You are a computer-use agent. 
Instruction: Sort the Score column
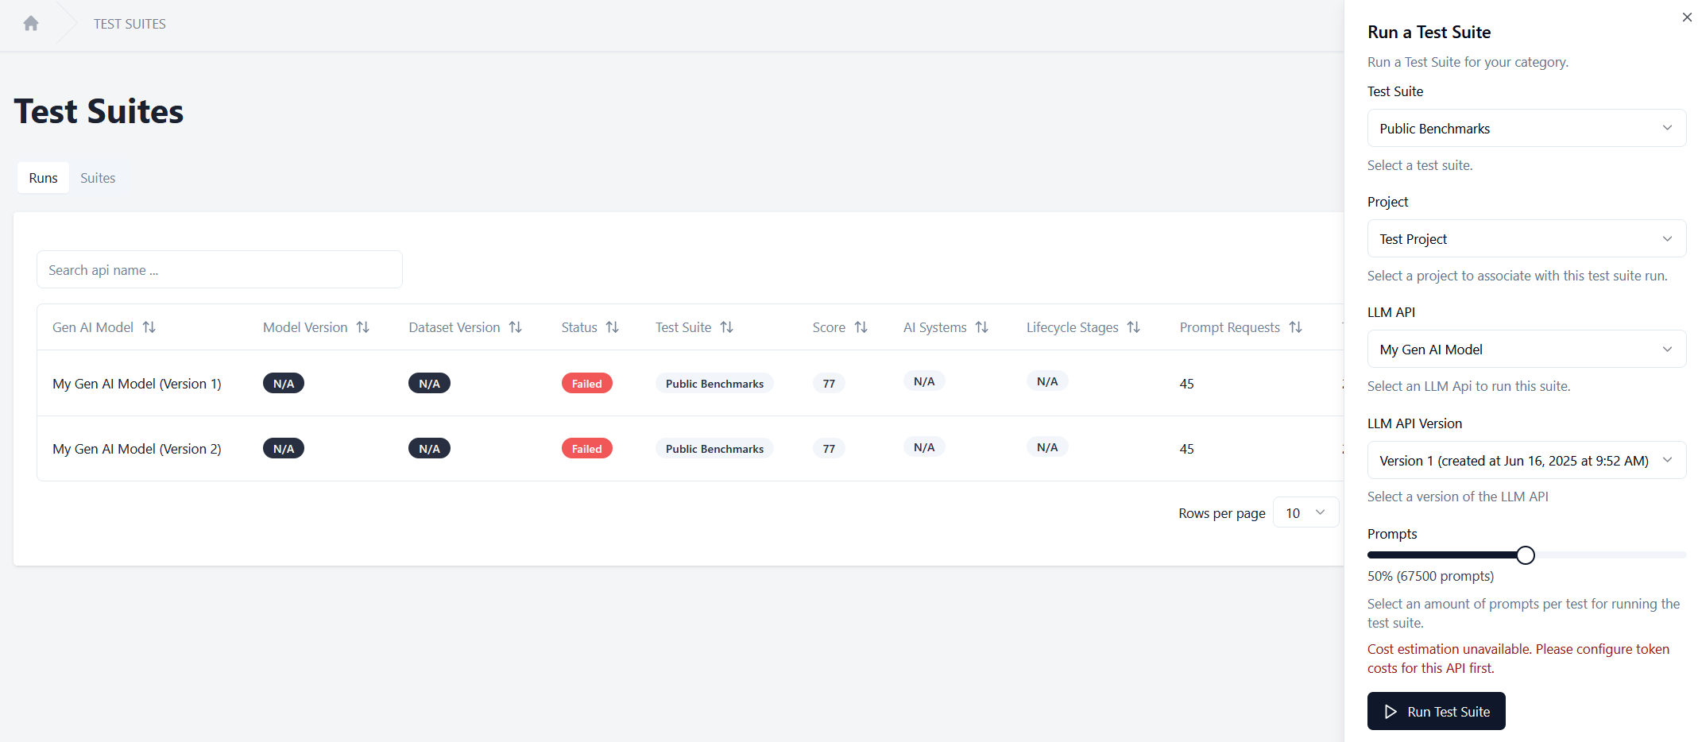pyautogui.click(x=861, y=327)
